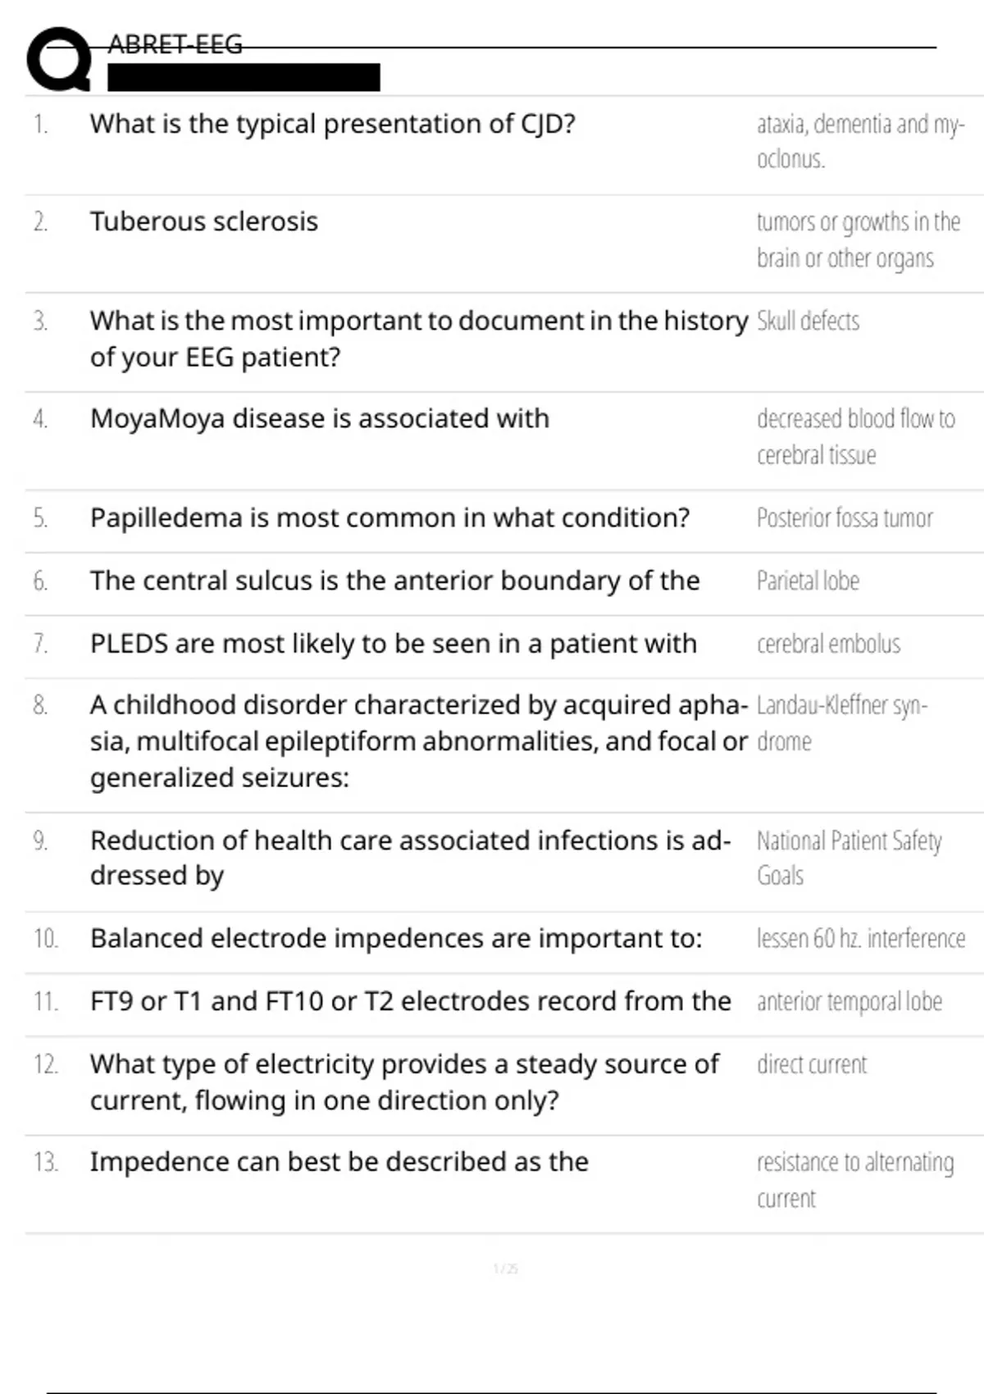Click the 'cerebral embolus' answer
The width and height of the screenshot is (984, 1394).
tap(828, 644)
